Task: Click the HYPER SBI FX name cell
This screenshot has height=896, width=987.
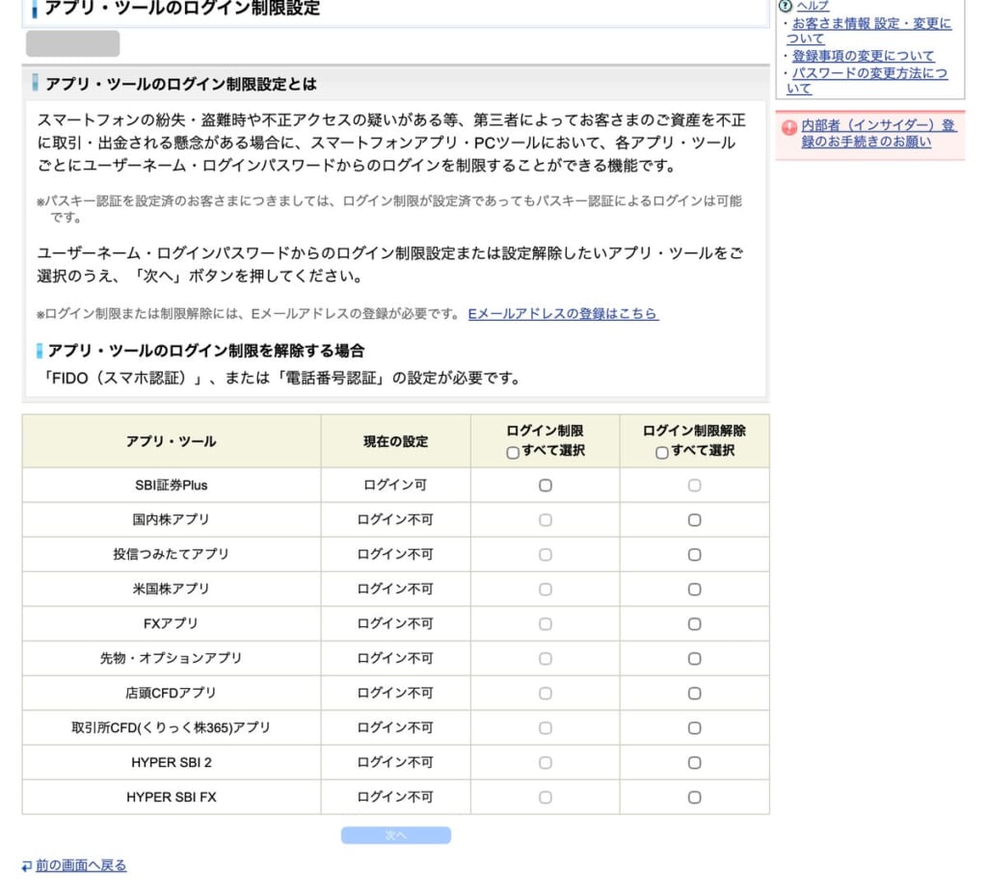Action: point(172,797)
